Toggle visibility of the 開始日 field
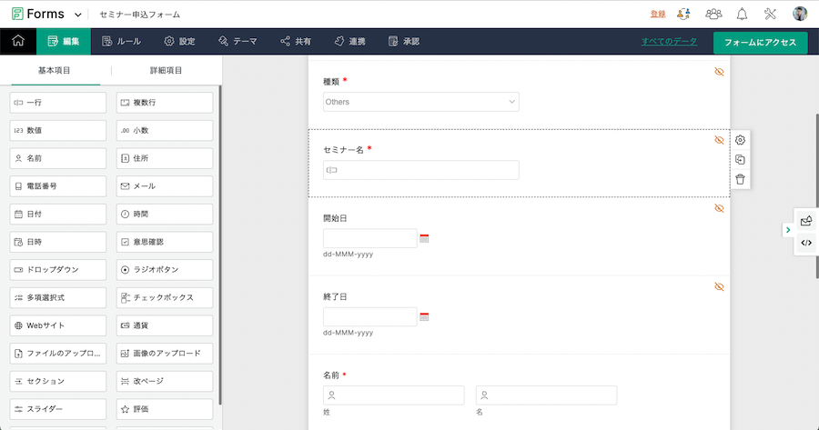This screenshot has height=430, width=819. point(719,208)
